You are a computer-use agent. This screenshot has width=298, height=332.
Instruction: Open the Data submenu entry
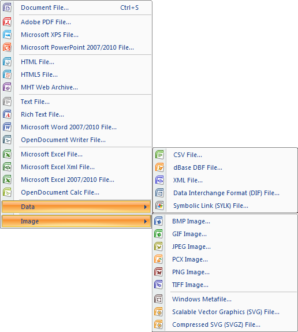pos(76,207)
